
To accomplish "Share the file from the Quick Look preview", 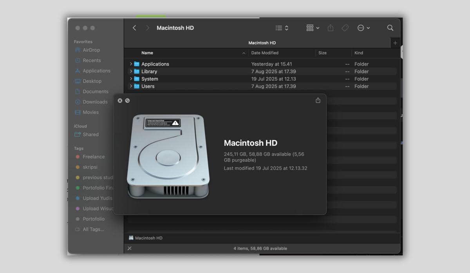I will click(317, 100).
